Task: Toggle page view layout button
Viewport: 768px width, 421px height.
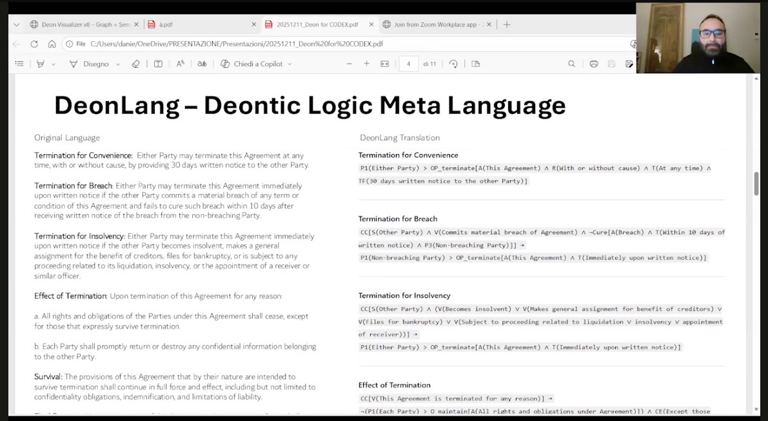Action: point(476,64)
